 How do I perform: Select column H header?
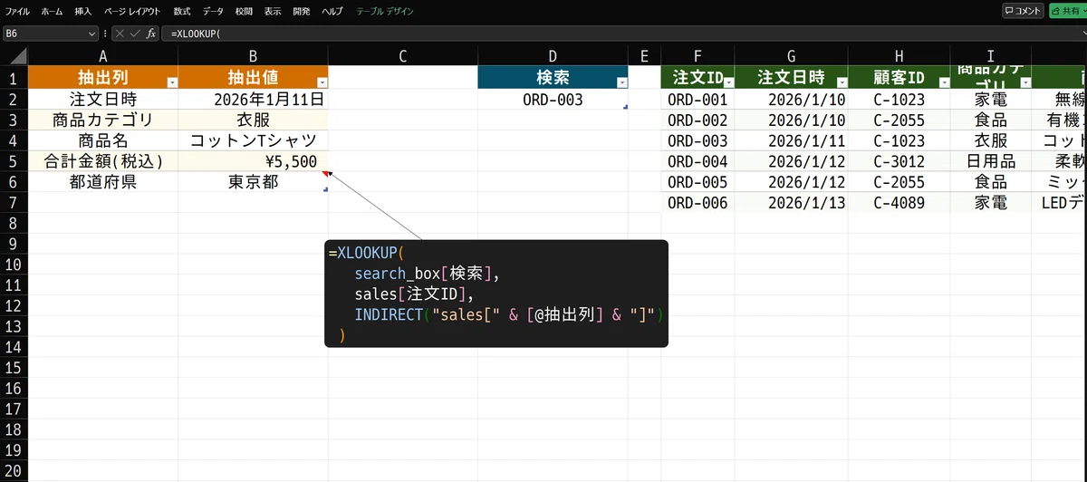click(899, 56)
